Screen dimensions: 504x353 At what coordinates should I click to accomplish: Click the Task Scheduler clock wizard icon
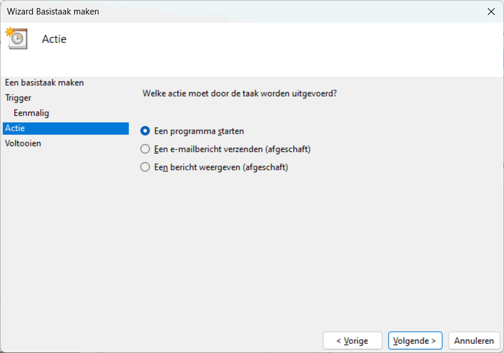pyautogui.click(x=16, y=38)
